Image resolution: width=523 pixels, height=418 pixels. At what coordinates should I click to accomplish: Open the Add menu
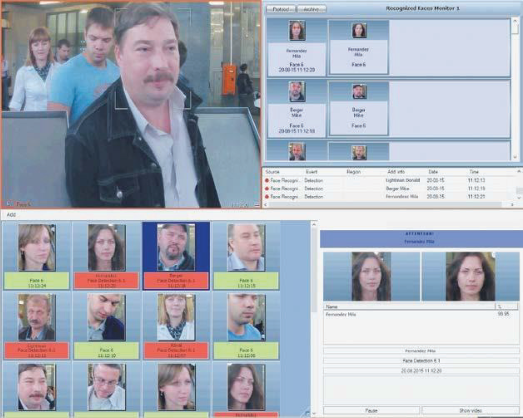pos(11,215)
